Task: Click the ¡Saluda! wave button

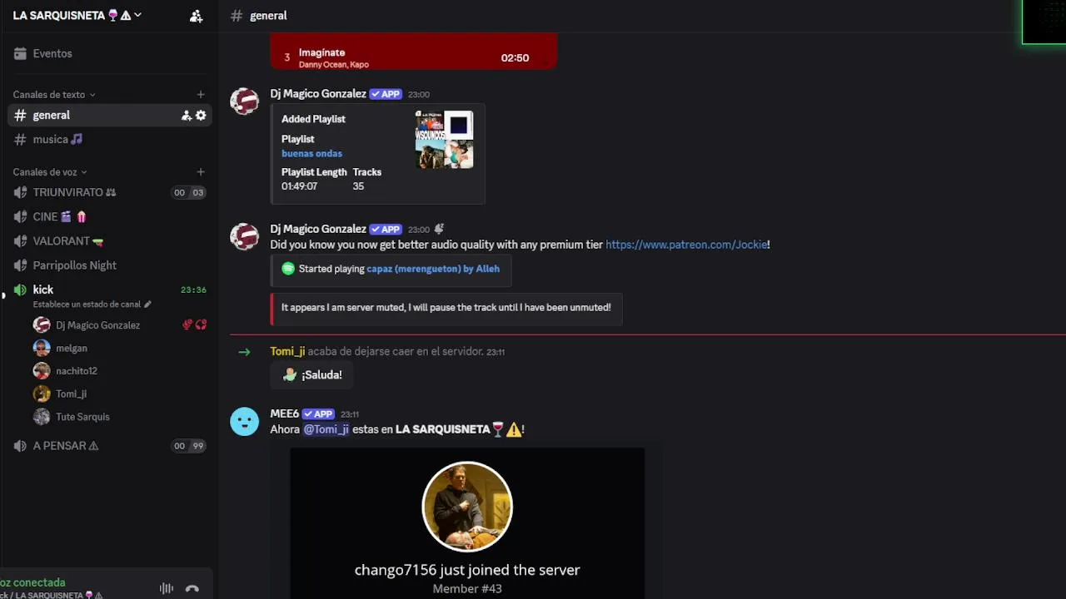Action: [312, 375]
